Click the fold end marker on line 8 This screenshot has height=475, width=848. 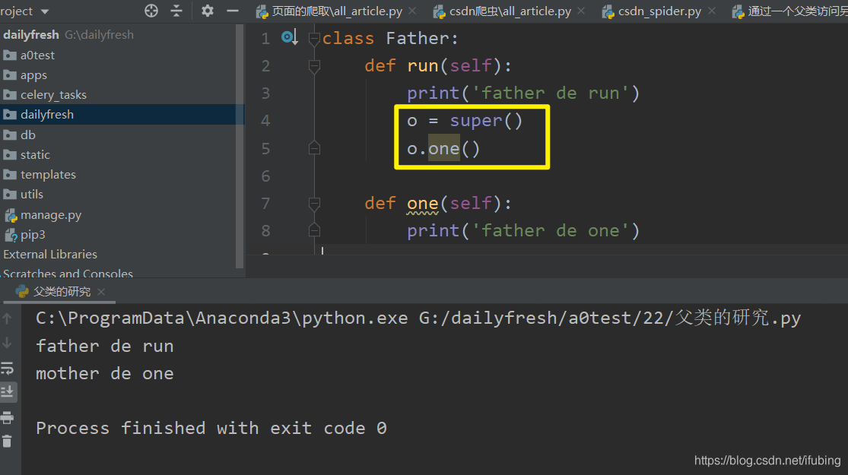coord(314,230)
